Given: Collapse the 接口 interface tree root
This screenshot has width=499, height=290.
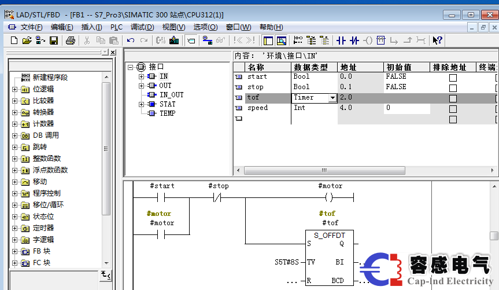Looking at the screenshot, I should coord(130,67).
